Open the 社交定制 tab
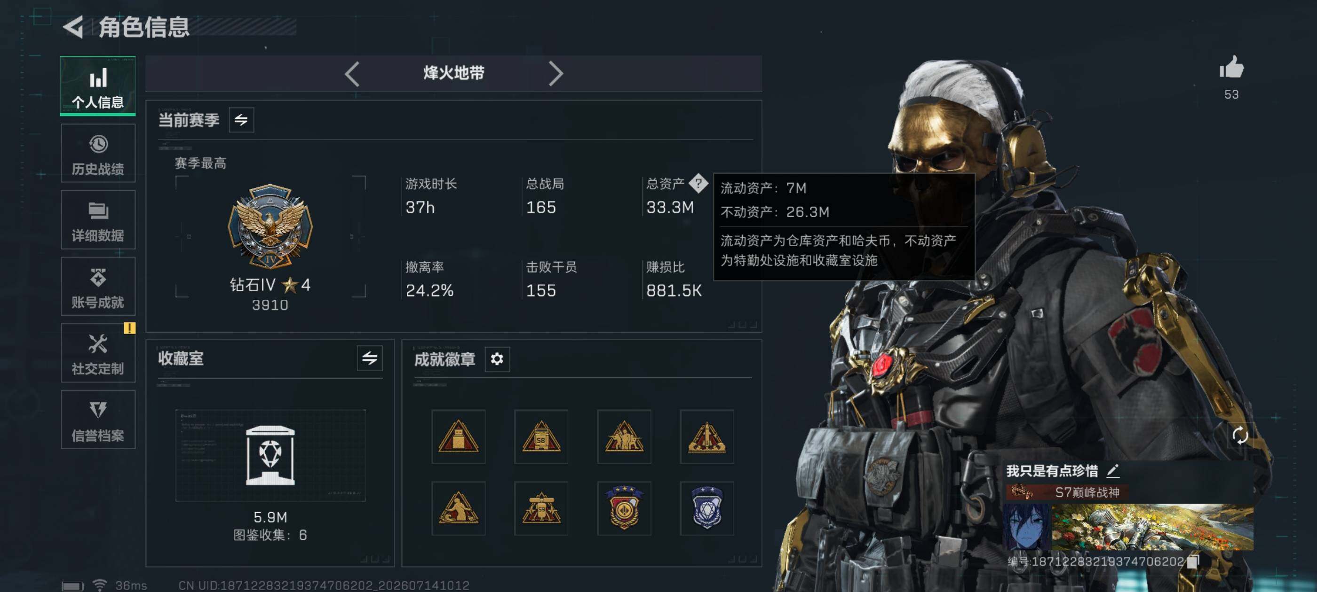Screen dimensions: 1317x592 [x=98, y=353]
